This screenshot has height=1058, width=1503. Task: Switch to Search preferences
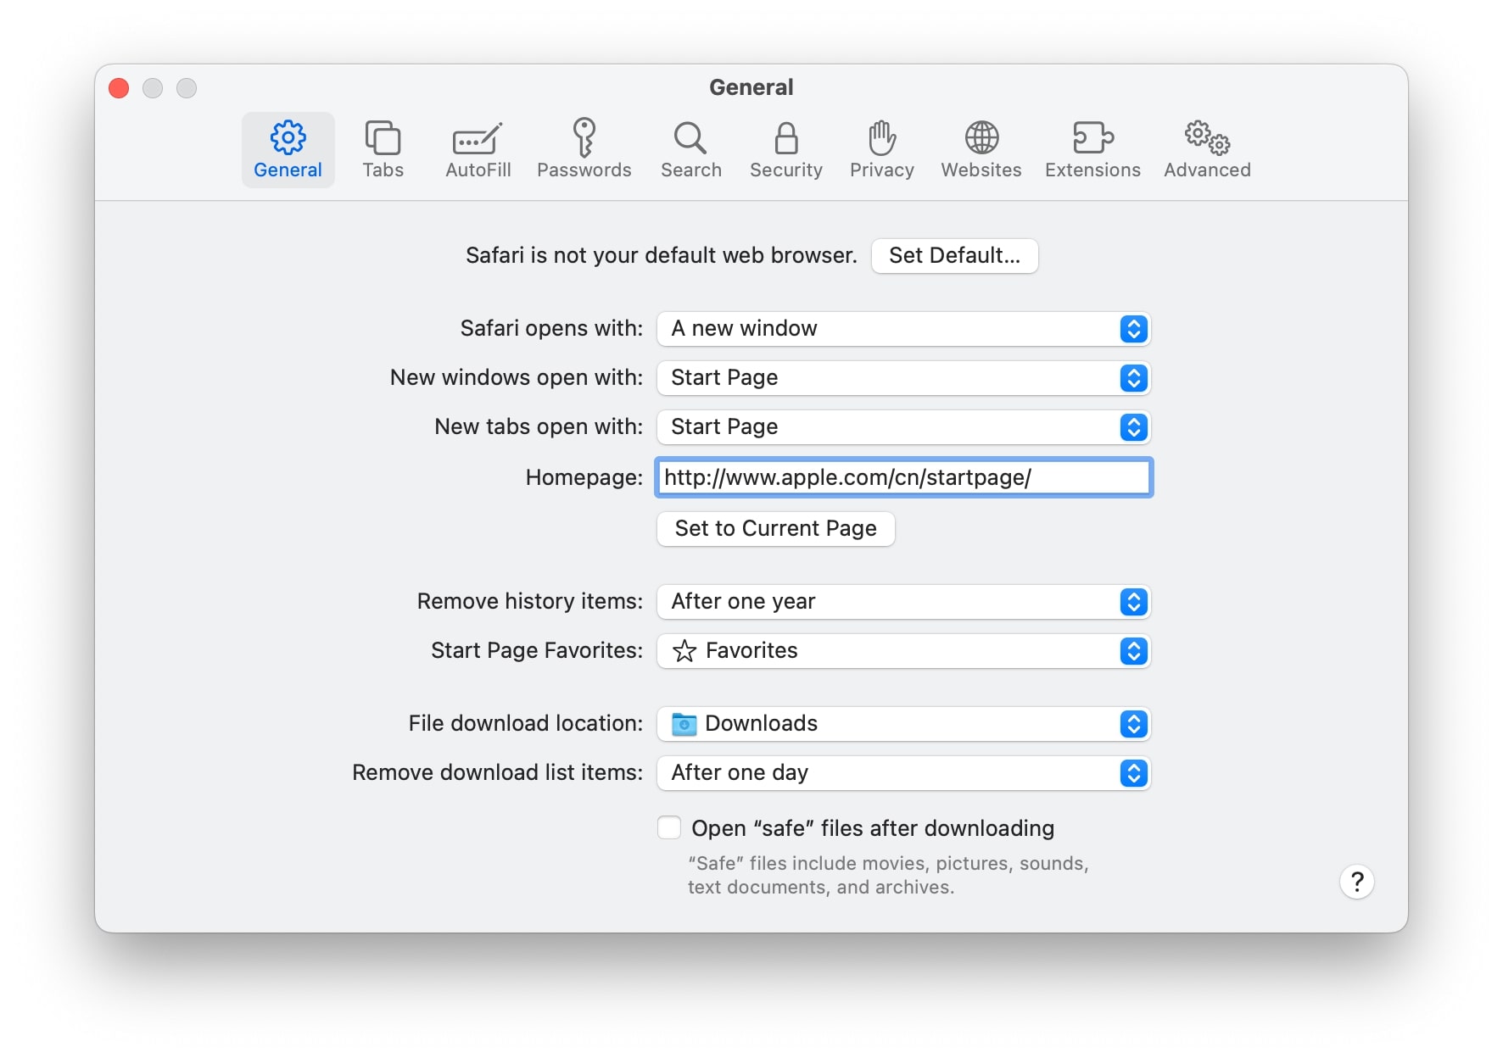pyautogui.click(x=690, y=150)
